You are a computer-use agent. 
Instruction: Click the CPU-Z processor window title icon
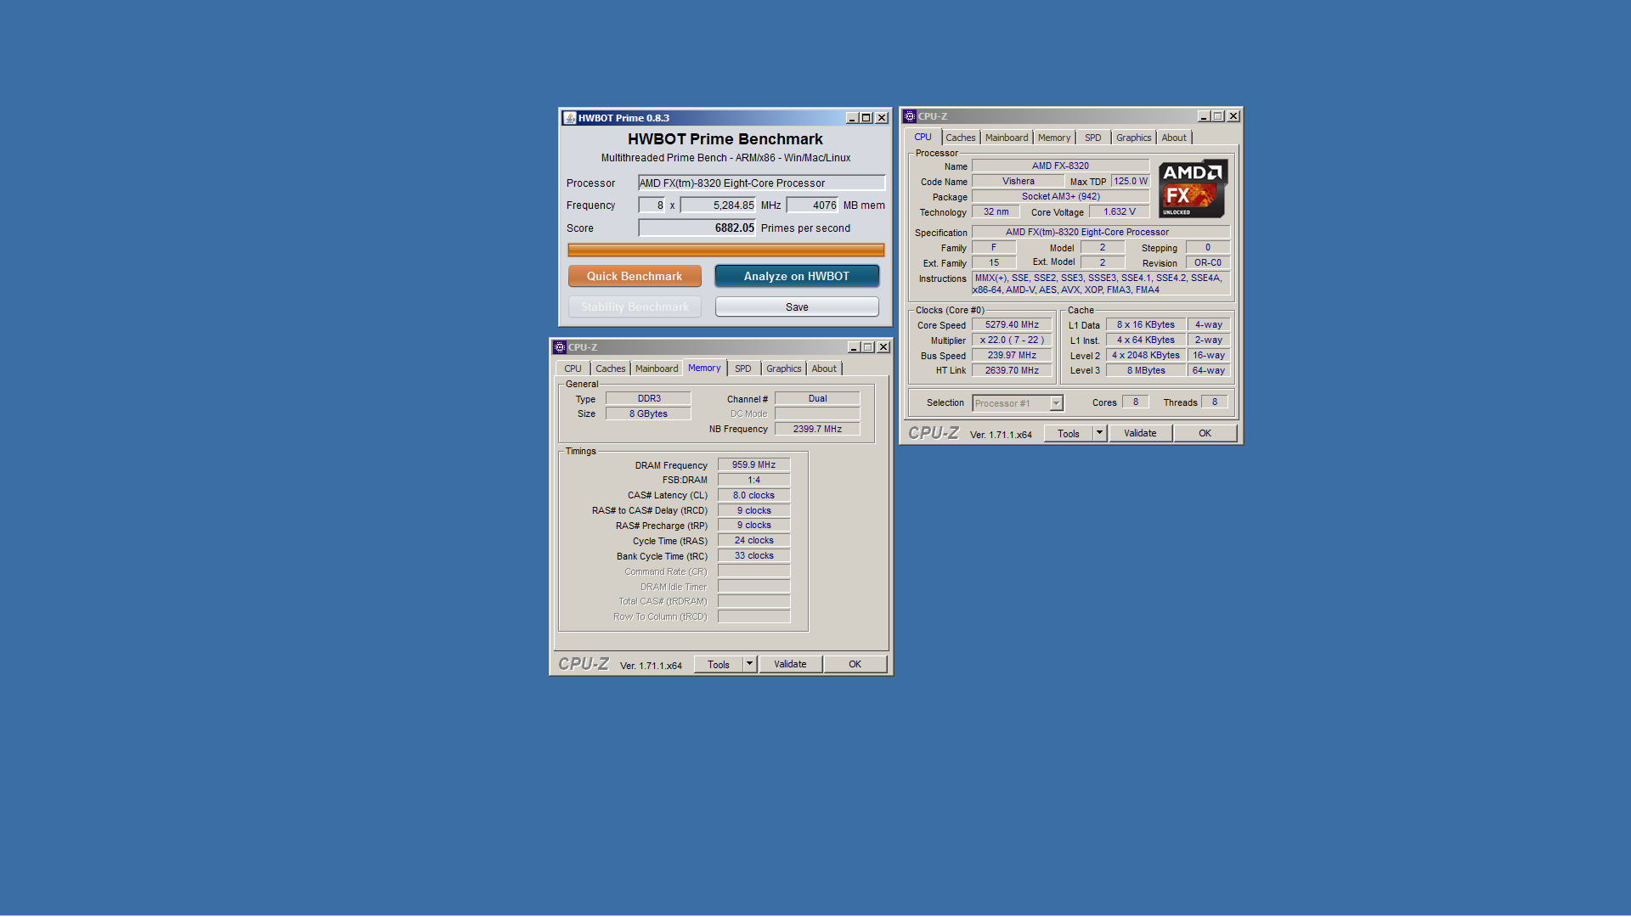[910, 116]
